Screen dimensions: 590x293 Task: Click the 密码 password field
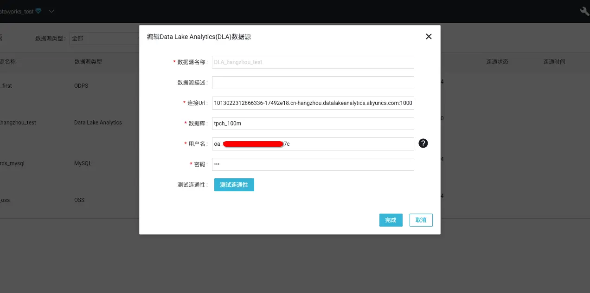pos(313,164)
